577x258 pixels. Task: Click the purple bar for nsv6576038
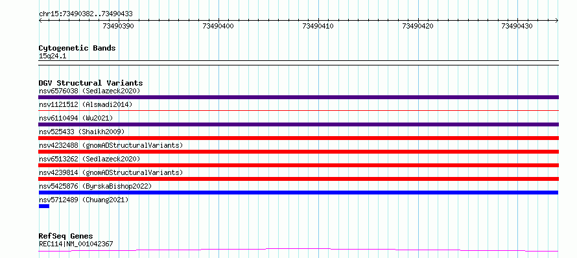tap(298, 97)
